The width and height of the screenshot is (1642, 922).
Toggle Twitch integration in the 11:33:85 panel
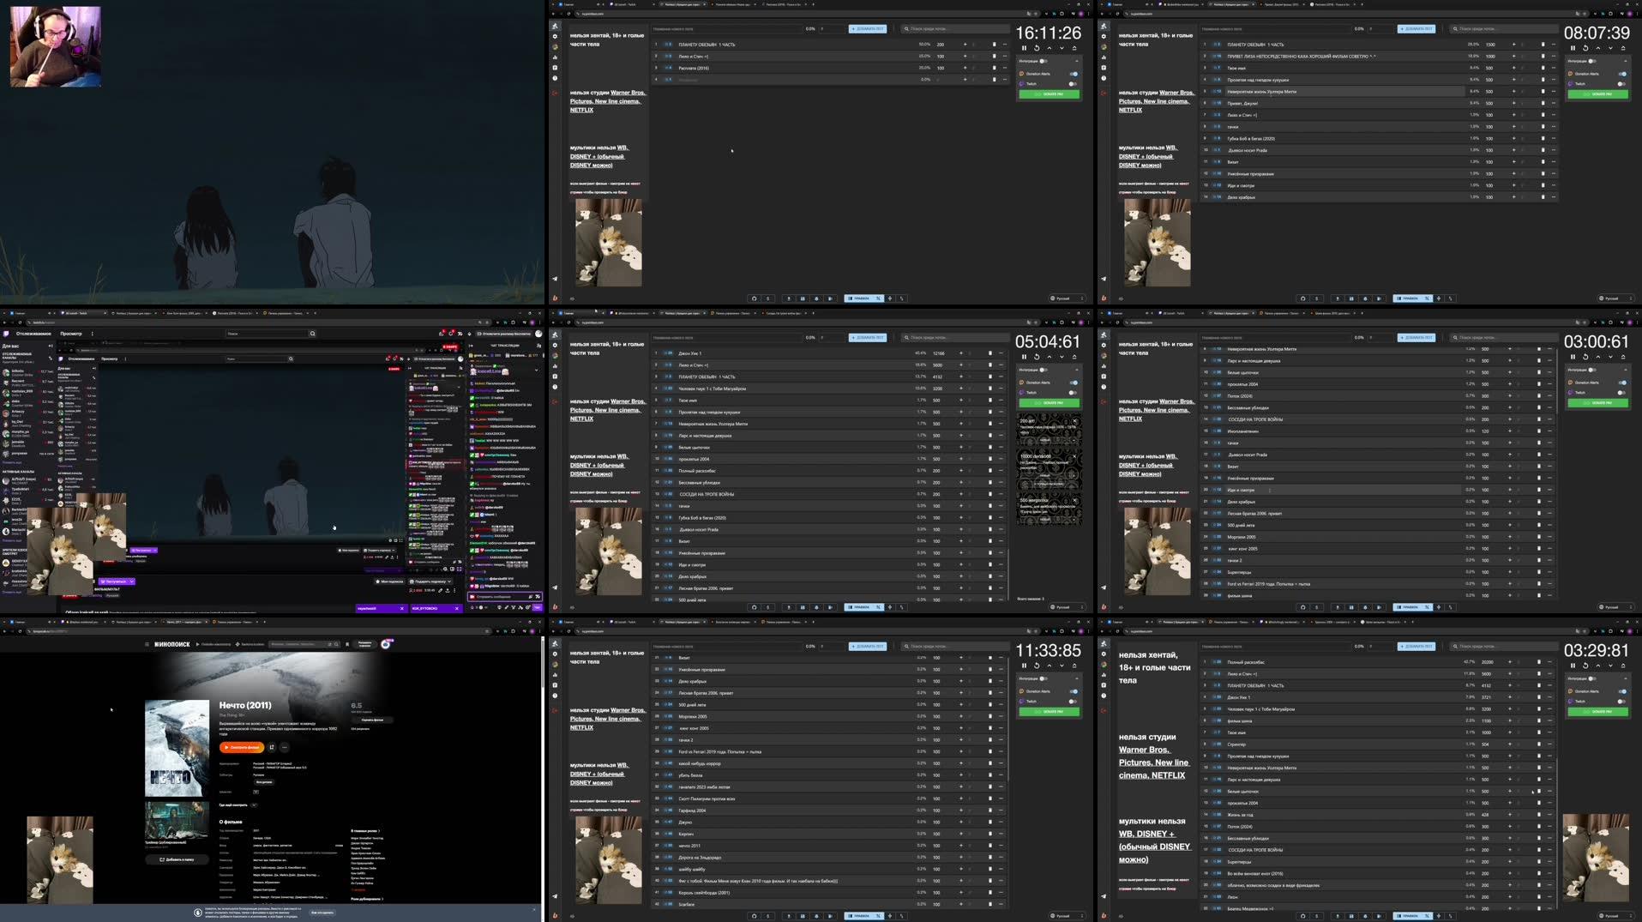coord(1073,702)
